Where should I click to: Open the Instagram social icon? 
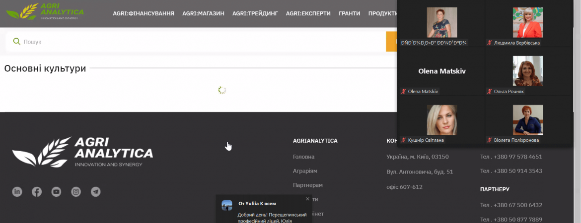[76, 192]
